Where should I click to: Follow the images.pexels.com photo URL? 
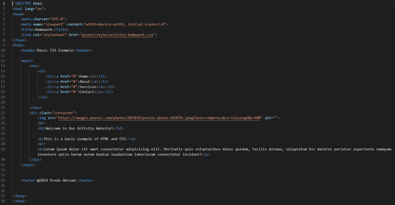159,118
